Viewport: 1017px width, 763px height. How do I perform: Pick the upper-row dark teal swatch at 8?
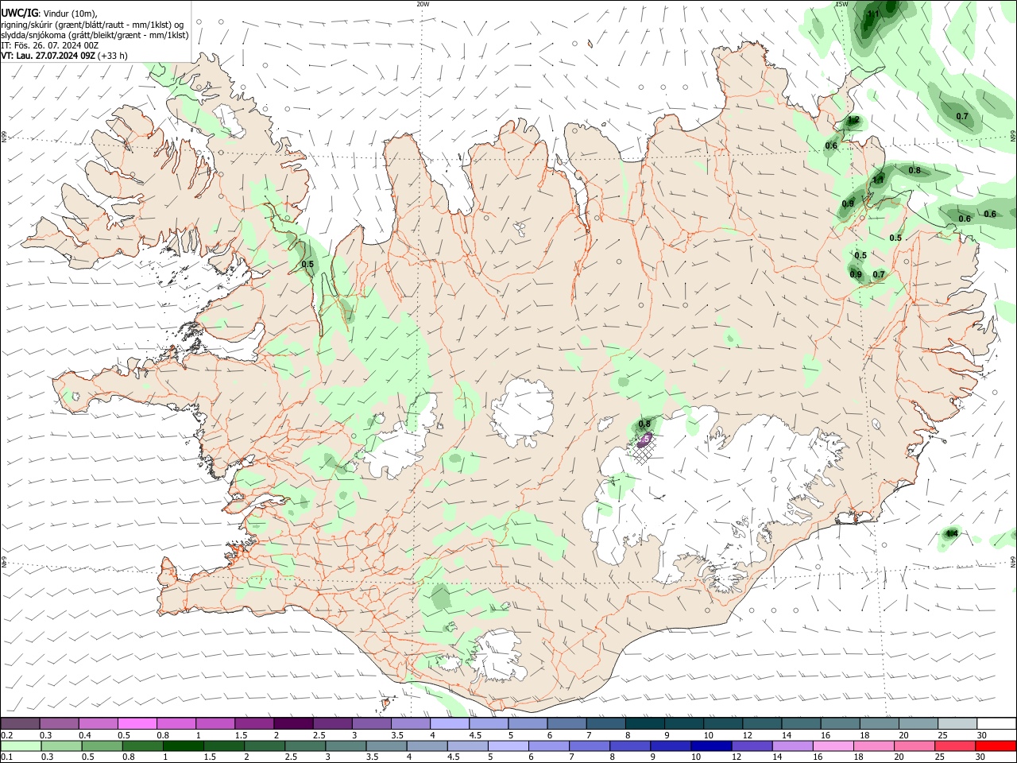tap(645, 724)
